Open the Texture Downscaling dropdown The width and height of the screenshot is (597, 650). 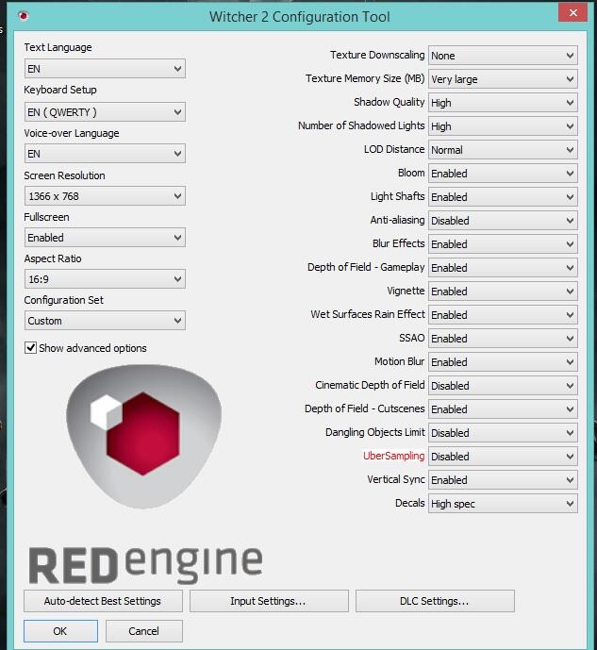503,55
